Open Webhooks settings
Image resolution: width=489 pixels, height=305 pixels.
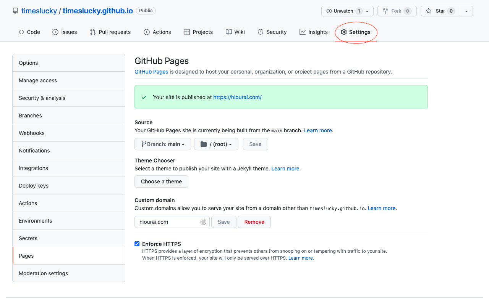(69, 133)
